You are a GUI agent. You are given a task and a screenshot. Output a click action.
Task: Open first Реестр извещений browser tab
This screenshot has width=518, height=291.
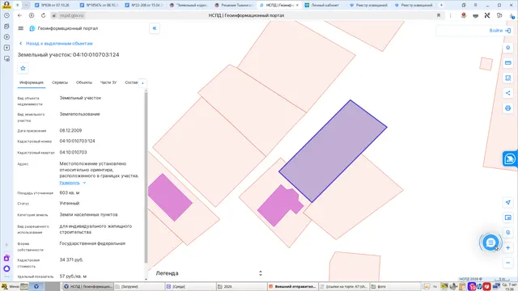tap(369, 6)
